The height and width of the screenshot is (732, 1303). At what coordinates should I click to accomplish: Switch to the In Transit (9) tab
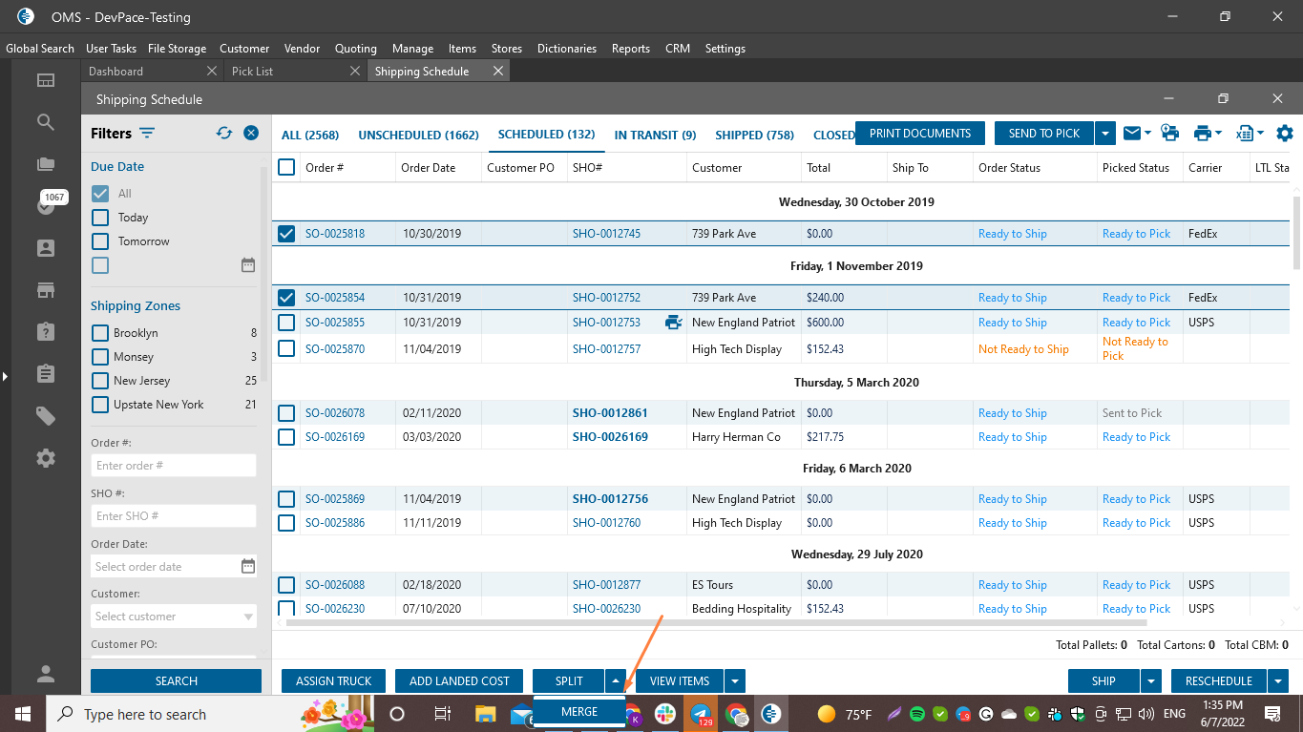coord(655,136)
